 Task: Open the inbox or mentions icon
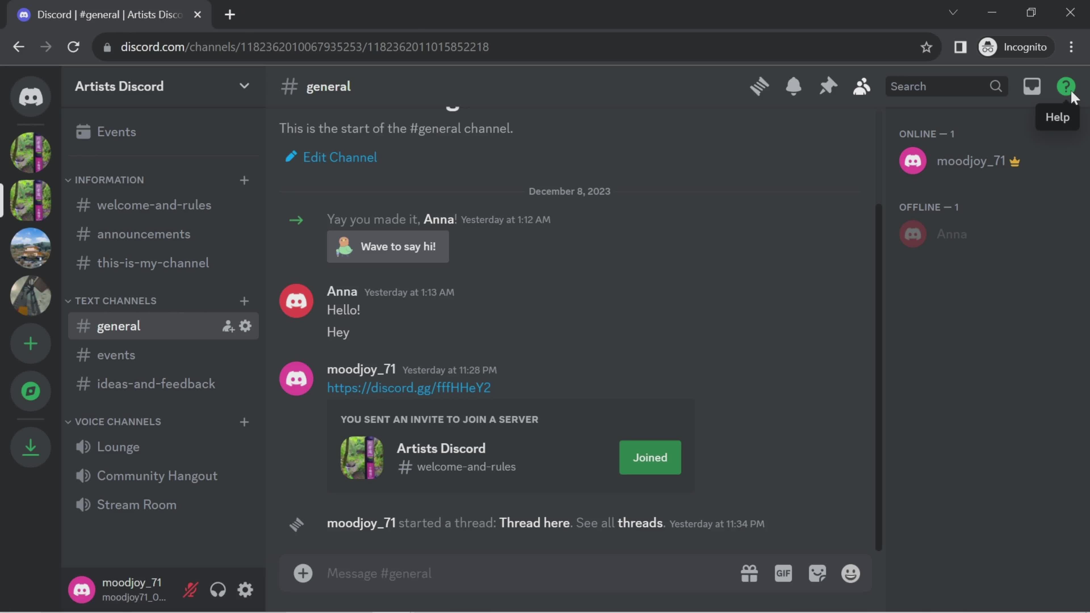[1032, 85]
